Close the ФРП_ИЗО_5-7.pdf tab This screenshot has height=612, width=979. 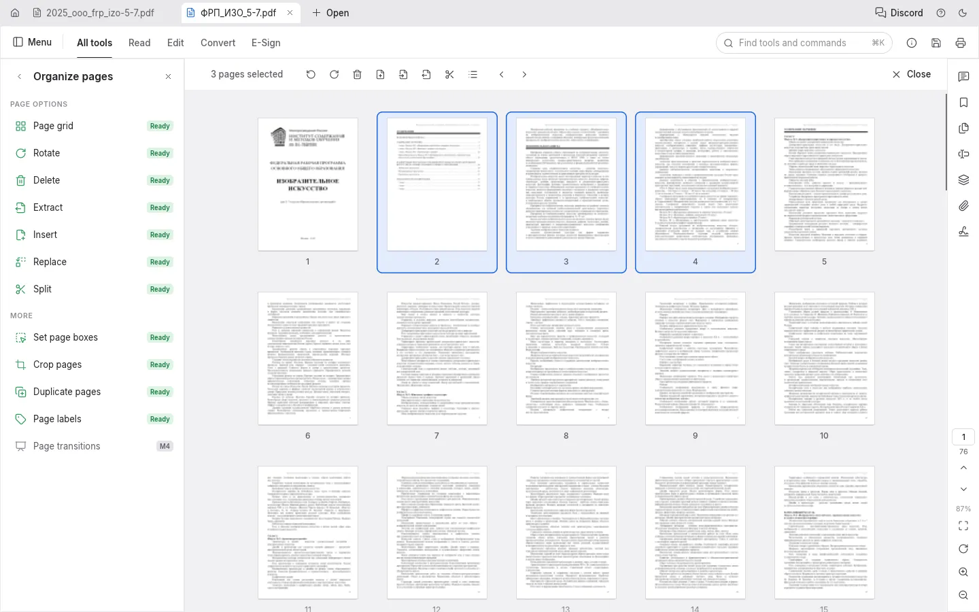coord(290,13)
